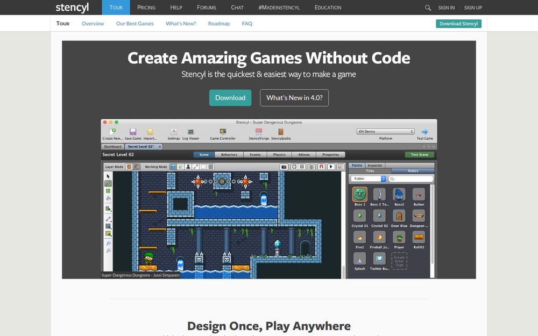This screenshot has width=538, height=336.
Task: Click the Palette panel vertical scrollbar
Action: (433, 225)
